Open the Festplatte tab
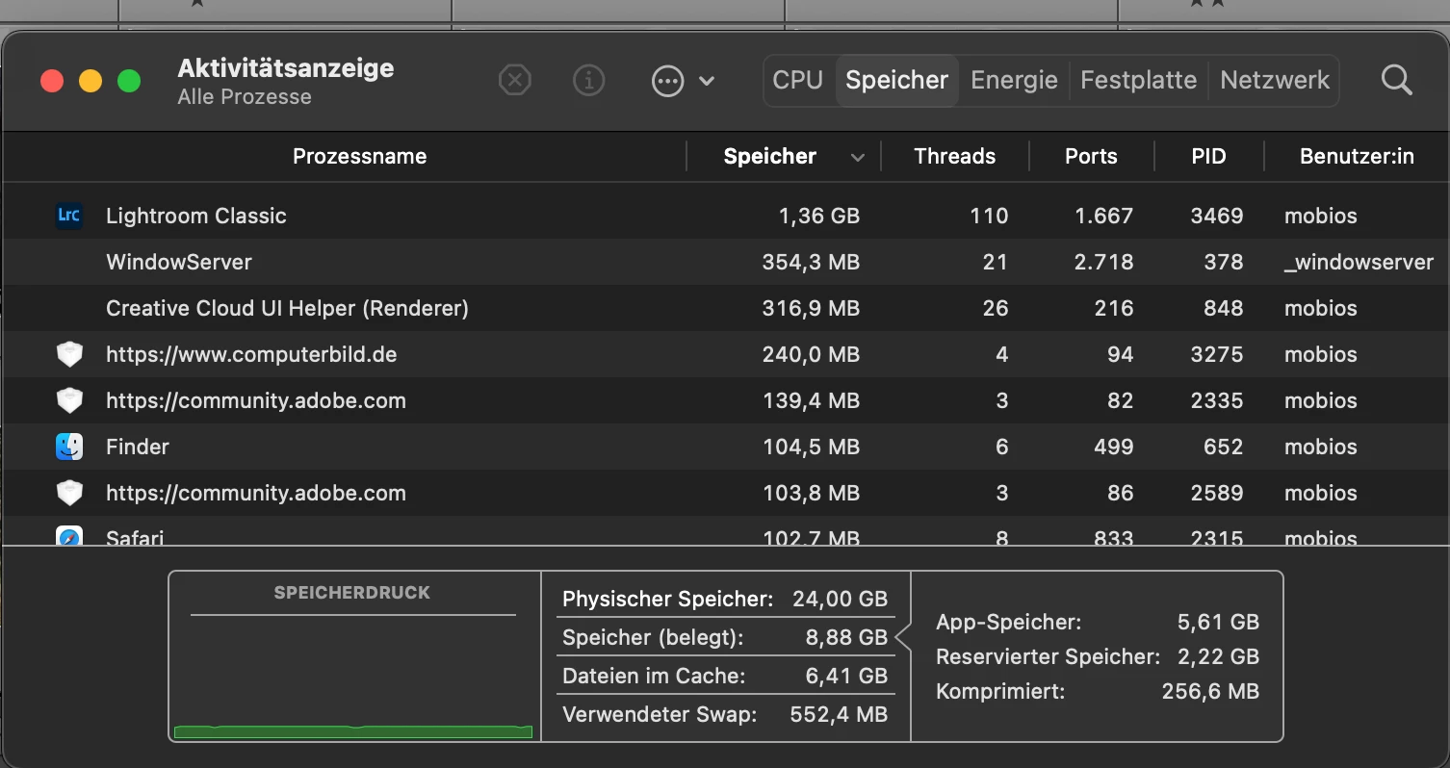The height and width of the screenshot is (768, 1450). click(1138, 80)
